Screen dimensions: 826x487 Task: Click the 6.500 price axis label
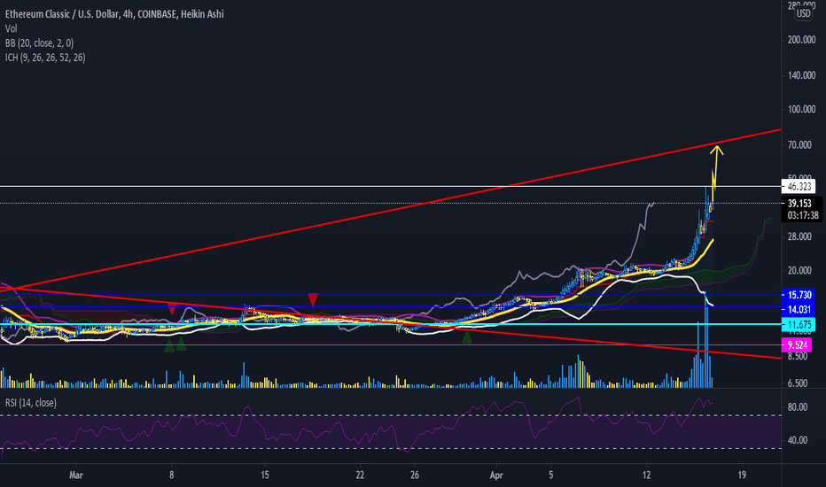(x=798, y=383)
